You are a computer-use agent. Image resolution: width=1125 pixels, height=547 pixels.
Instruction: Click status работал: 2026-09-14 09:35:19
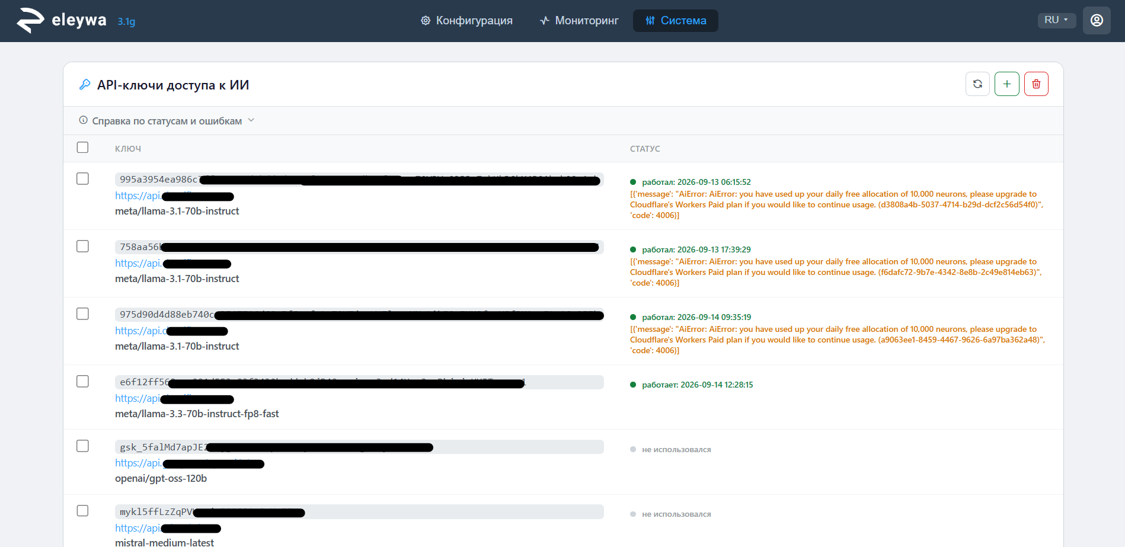696,317
